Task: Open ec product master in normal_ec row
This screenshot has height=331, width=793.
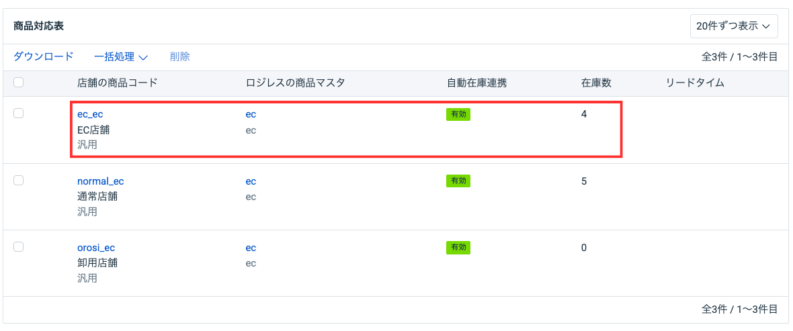Action: [x=251, y=181]
